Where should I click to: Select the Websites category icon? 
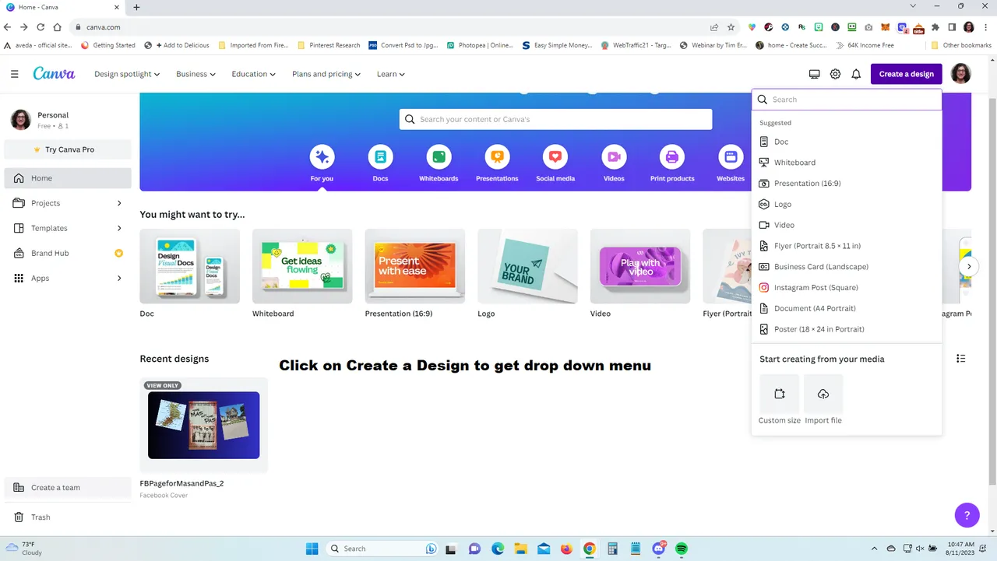point(731,157)
